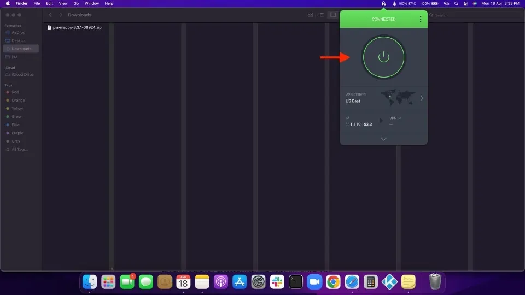Screen dimensions: 525x295
Task: Select the Red tag
Action: point(15,92)
